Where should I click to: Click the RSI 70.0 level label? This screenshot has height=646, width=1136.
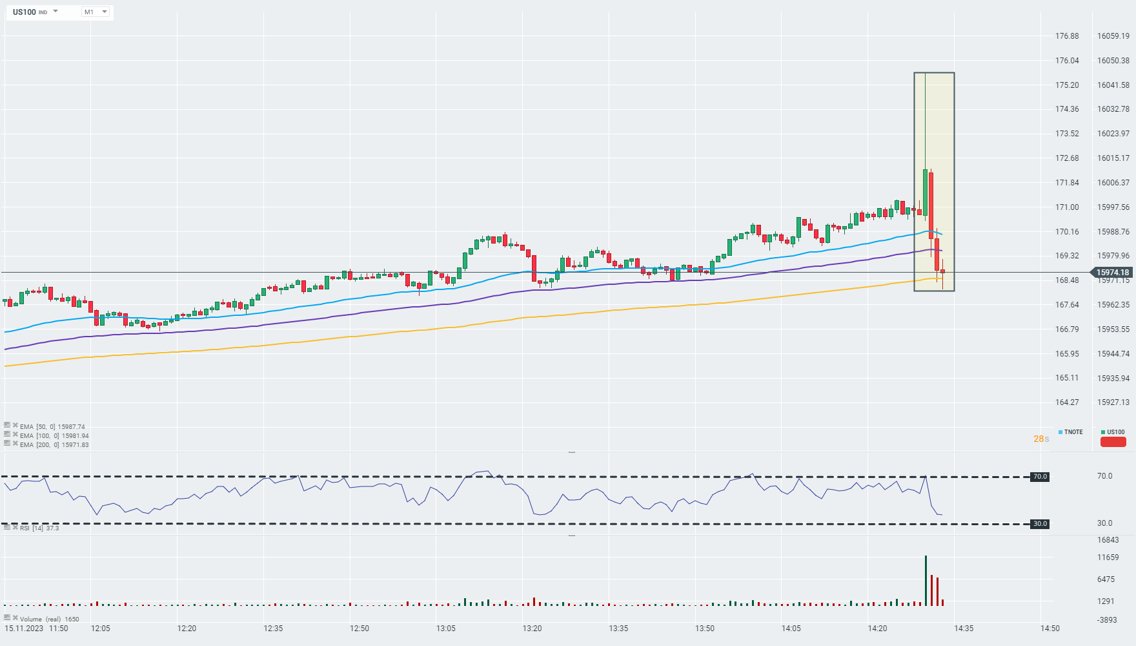pos(1040,477)
